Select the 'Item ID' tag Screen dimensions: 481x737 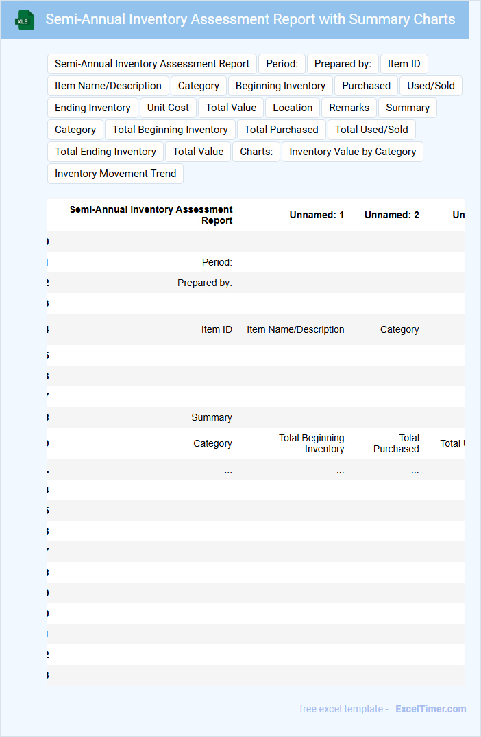click(x=404, y=64)
